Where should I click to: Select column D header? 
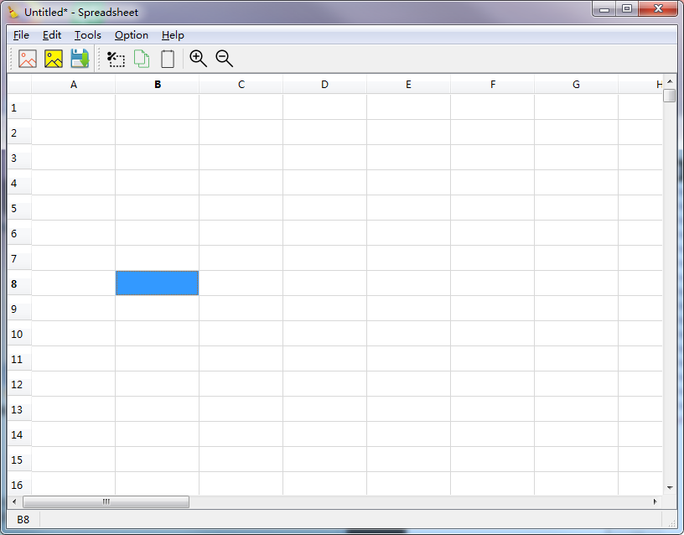click(x=325, y=85)
